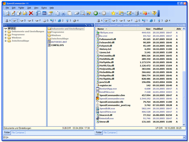Expand the Programme tree node

pyautogui.click(x=5, y=35)
